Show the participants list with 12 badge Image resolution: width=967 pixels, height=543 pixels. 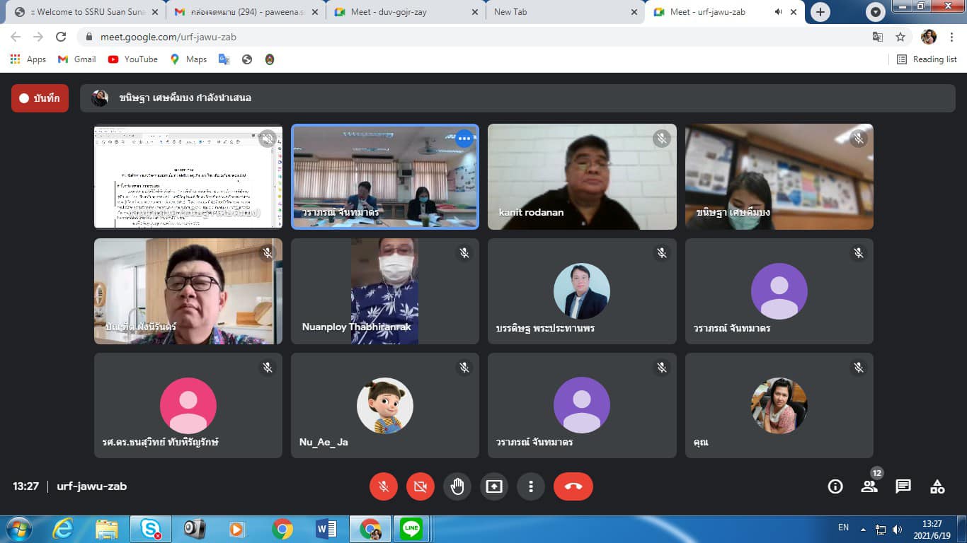[869, 486]
